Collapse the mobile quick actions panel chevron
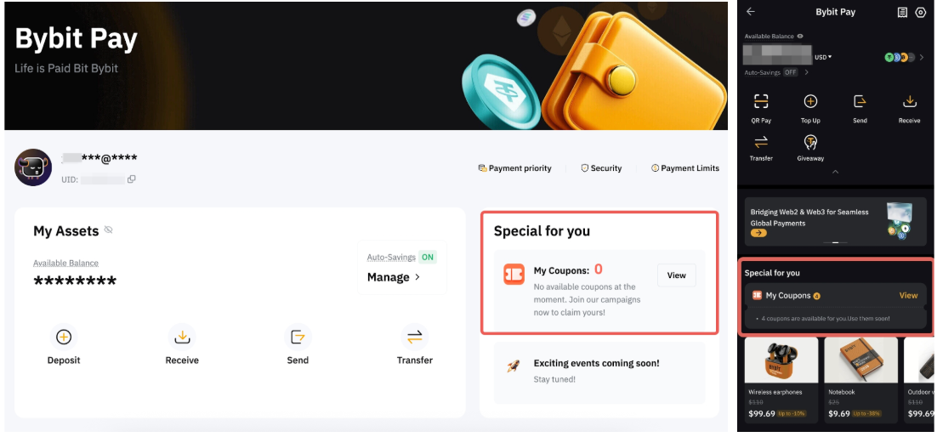This screenshot has width=937, height=437. [836, 172]
